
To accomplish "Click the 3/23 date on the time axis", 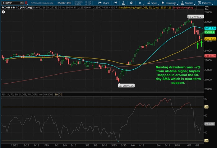I will (114, 146).
